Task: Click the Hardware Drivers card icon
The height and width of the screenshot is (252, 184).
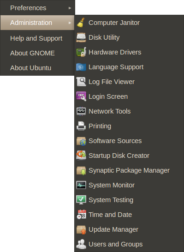Action: (x=81, y=52)
